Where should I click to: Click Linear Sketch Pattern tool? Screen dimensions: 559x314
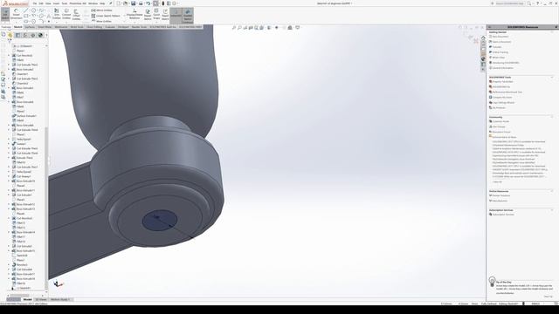coord(106,16)
